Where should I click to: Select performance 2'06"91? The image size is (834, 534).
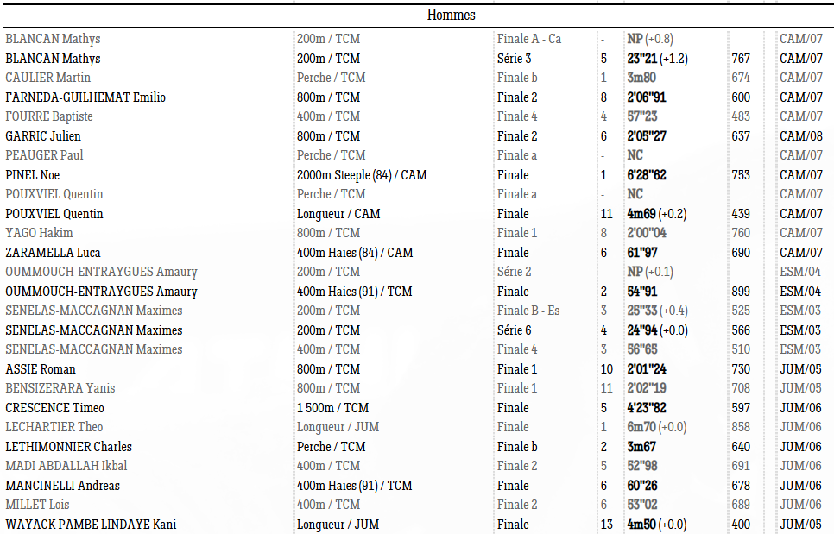click(x=647, y=97)
